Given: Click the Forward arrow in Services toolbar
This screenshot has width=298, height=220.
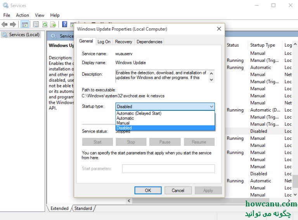Looking at the screenshot, I should (x=13, y=24).
